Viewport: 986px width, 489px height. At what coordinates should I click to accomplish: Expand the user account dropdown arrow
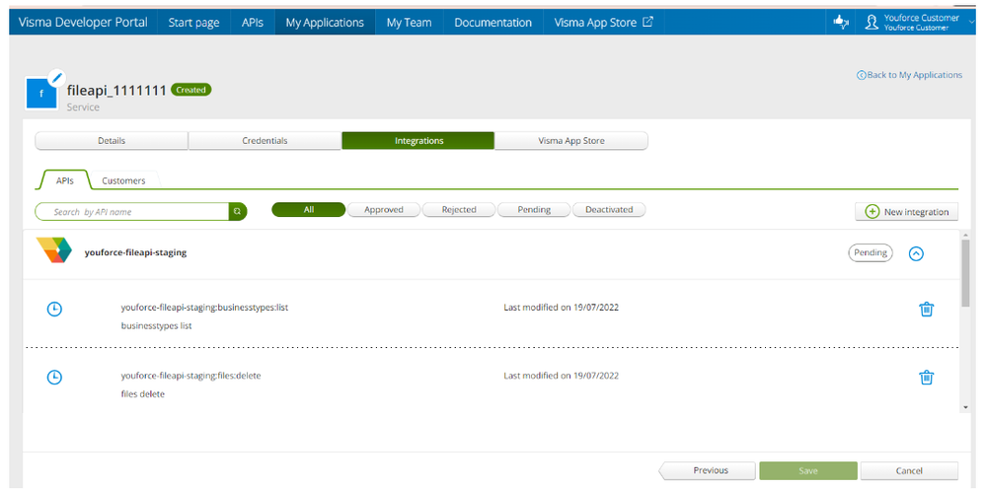(x=972, y=24)
